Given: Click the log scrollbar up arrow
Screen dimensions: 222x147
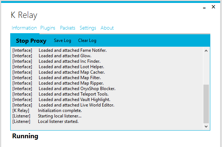Looking at the screenshot, I should pyautogui.click(x=206, y=51).
